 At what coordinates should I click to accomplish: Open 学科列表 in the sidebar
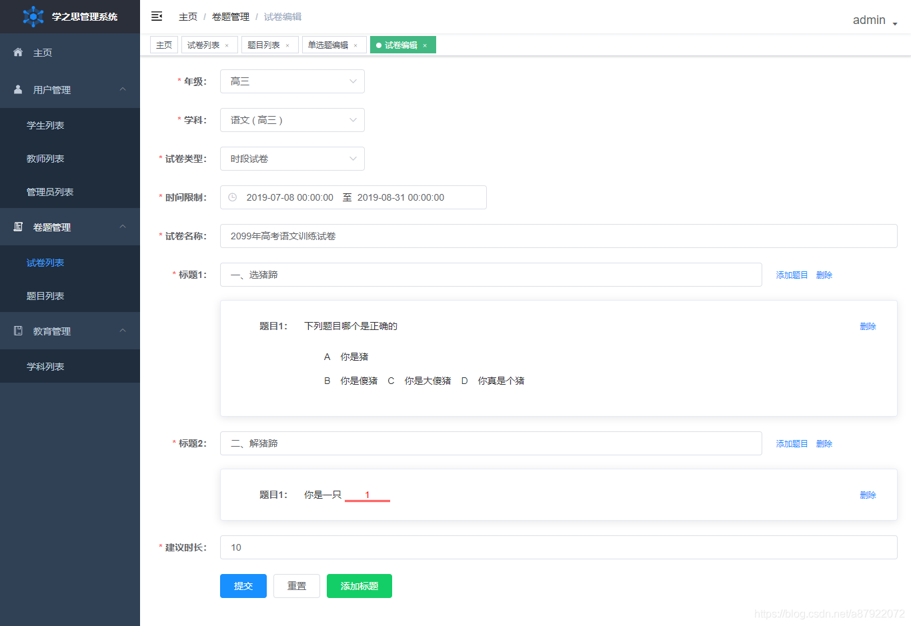tap(70, 366)
